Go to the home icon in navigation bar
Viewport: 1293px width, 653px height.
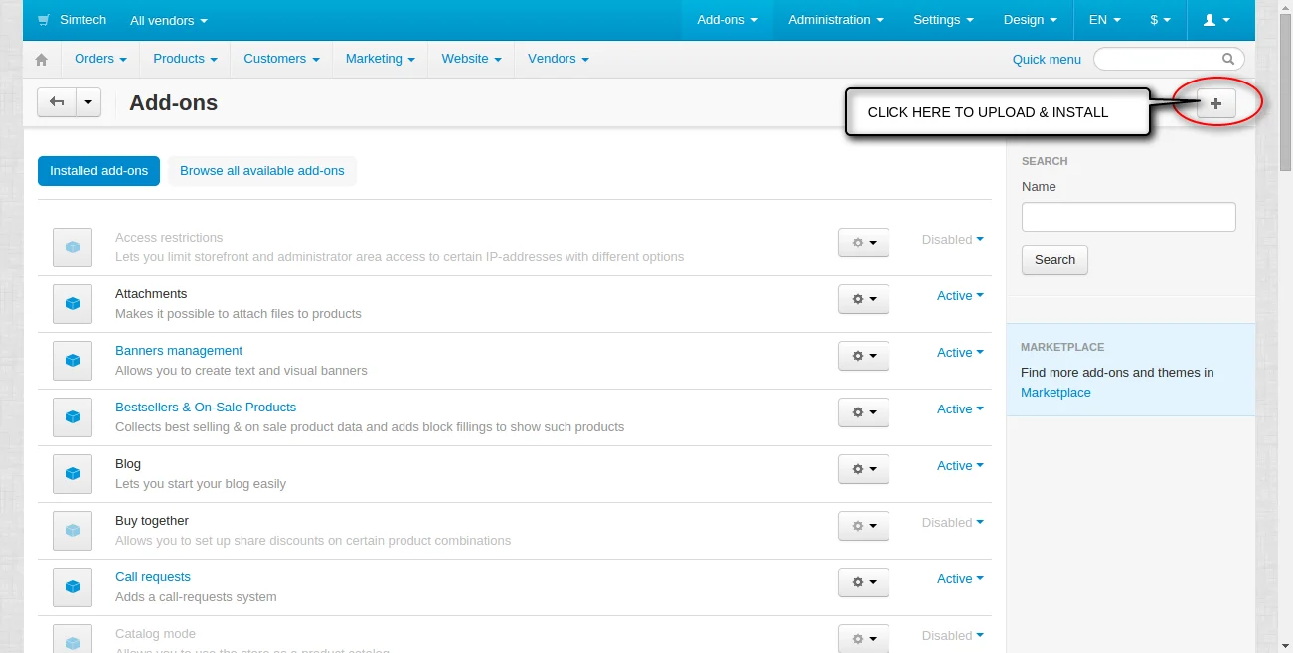tap(41, 60)
